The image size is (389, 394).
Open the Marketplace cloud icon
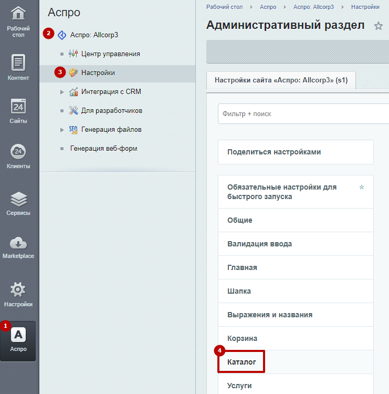click(x=18, y=243)
